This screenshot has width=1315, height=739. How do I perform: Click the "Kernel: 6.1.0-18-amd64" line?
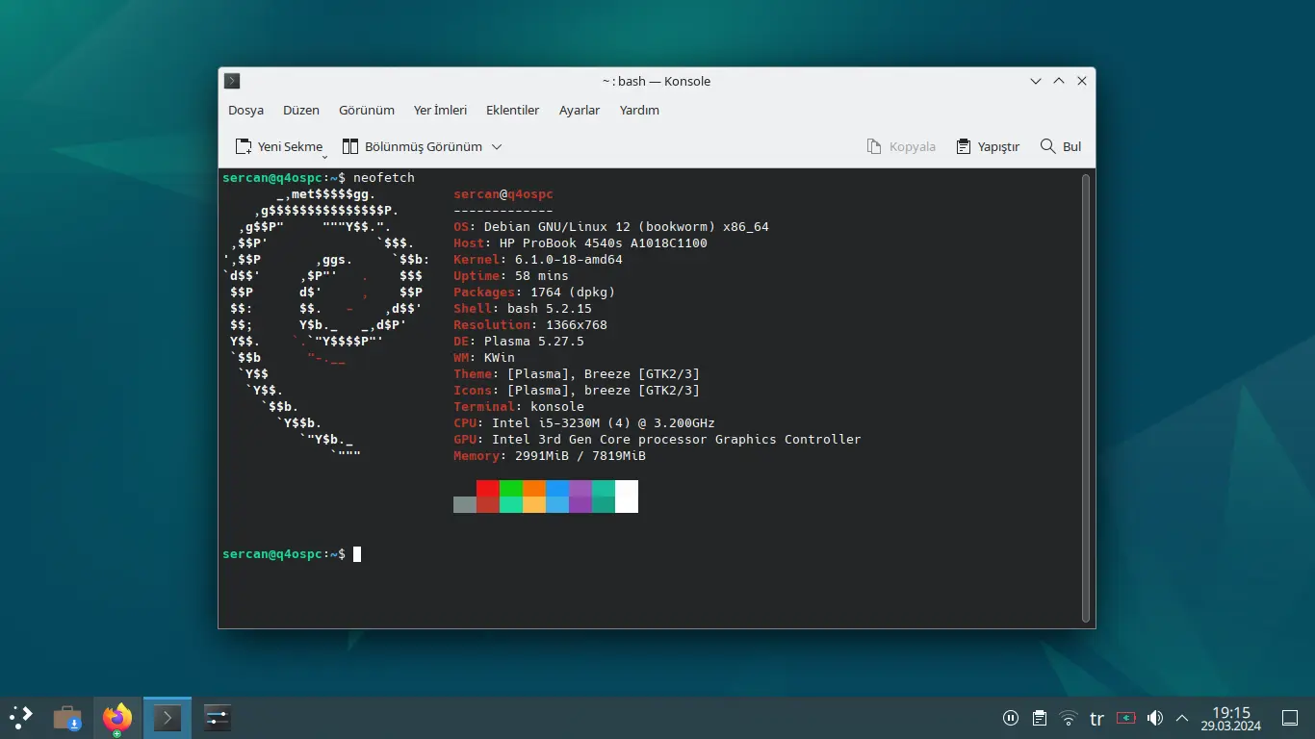[538, 260]
